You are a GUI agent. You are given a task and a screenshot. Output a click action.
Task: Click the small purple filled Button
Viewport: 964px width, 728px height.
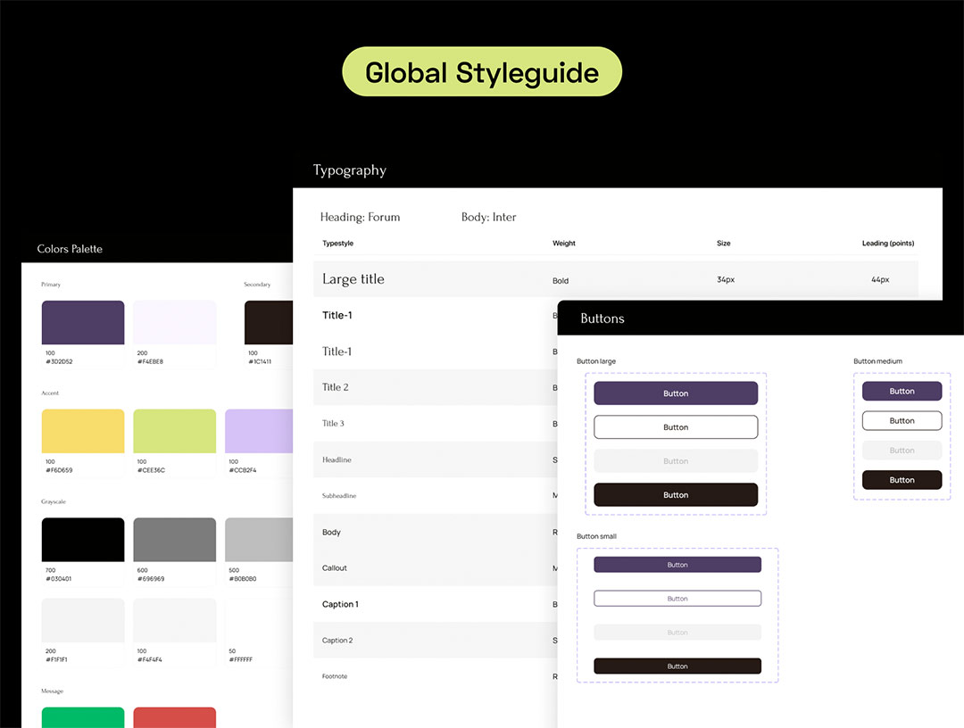coord(677,565)
